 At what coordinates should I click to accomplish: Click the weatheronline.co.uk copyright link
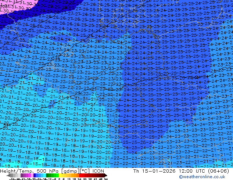(202, 177)
